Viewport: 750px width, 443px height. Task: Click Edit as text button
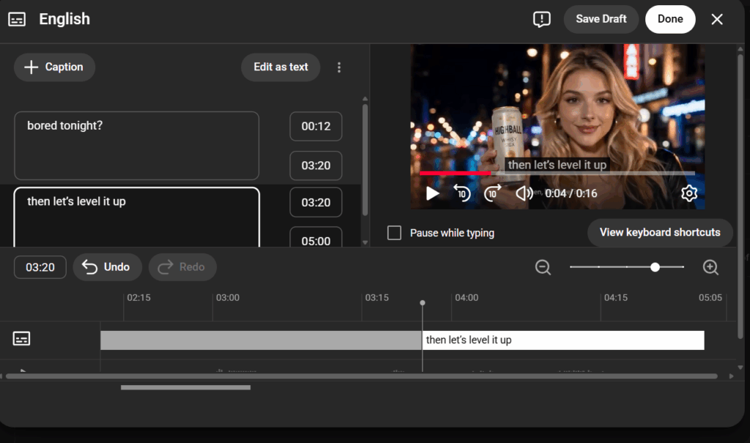tap(281, 67)
